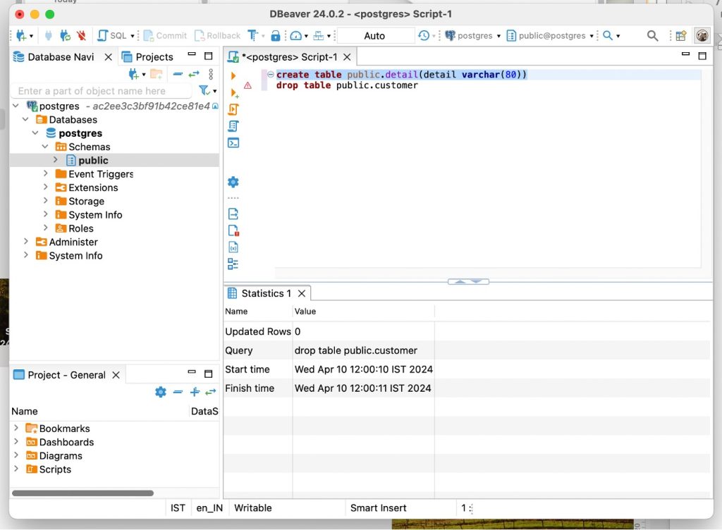Screen dimensions: 722x530
Task: Click the Show output panel icon
Action: [233, 214]
